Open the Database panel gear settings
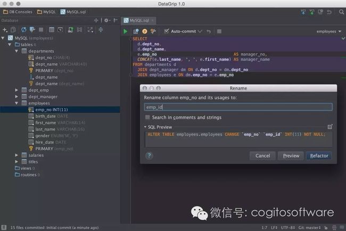This screenshot has height=231, width=346. pos(107,21)
